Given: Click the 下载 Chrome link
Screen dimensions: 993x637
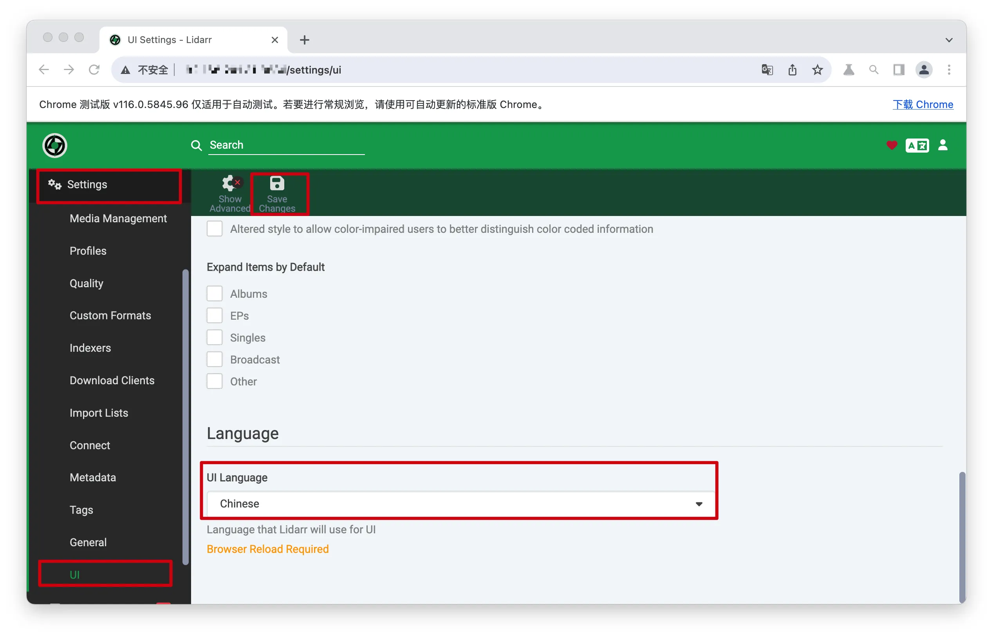Looking at the screenshot, I should [x=923, y=104].
